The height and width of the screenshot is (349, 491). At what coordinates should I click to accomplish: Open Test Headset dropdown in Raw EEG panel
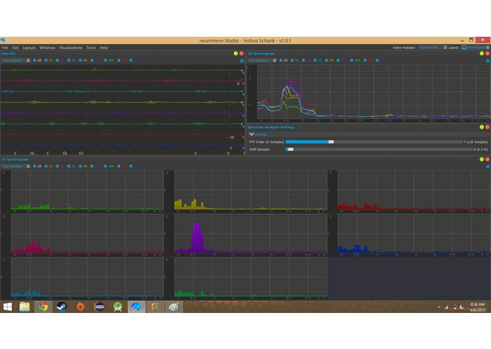[x=16, y=61]
